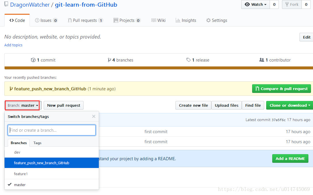Click the Edit description button
Image resolution: width=313 pixels, height=195 pixels.
(x=306, y=37)
